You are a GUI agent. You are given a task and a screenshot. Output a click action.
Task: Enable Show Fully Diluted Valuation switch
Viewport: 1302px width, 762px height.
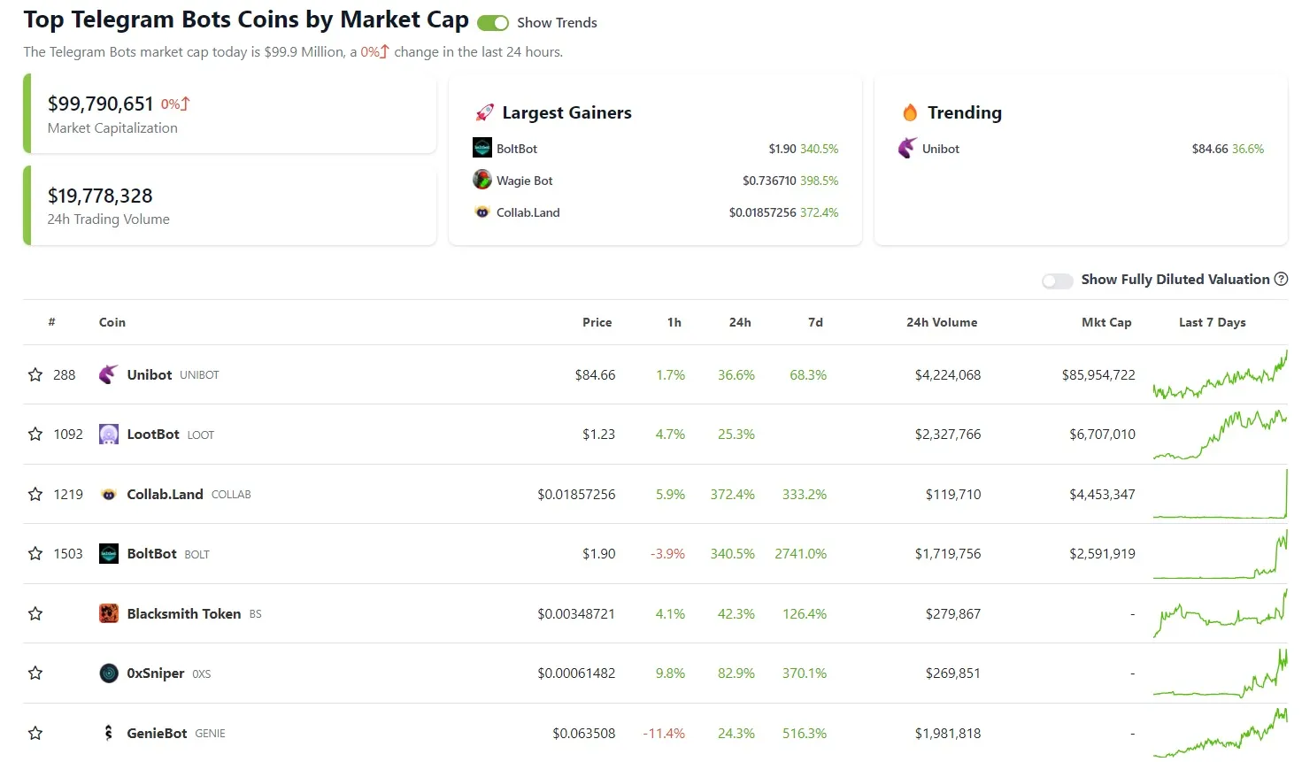(x=1057, y=281)
